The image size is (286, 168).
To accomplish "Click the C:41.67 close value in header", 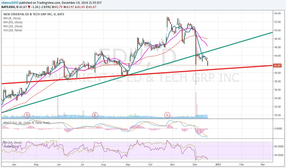I will (91, 7).
